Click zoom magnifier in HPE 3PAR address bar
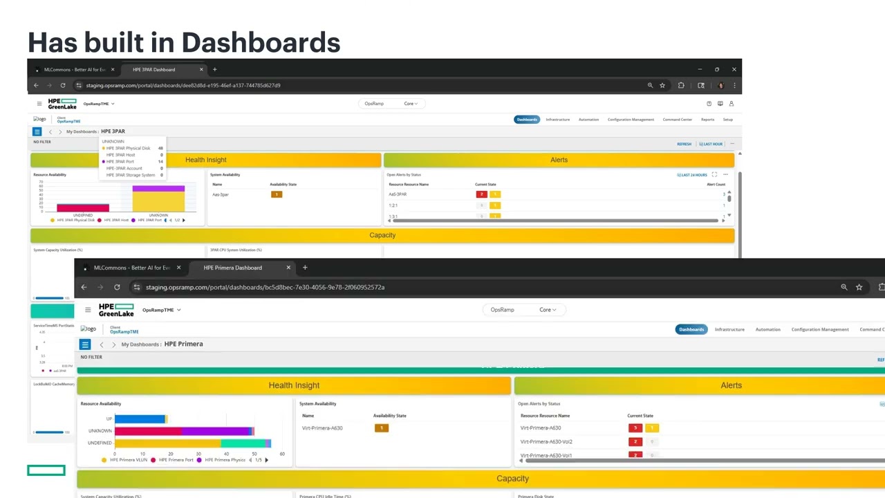The height and width of the screenshot is (498, 885). pyautogui.click(x=650, y=86)
